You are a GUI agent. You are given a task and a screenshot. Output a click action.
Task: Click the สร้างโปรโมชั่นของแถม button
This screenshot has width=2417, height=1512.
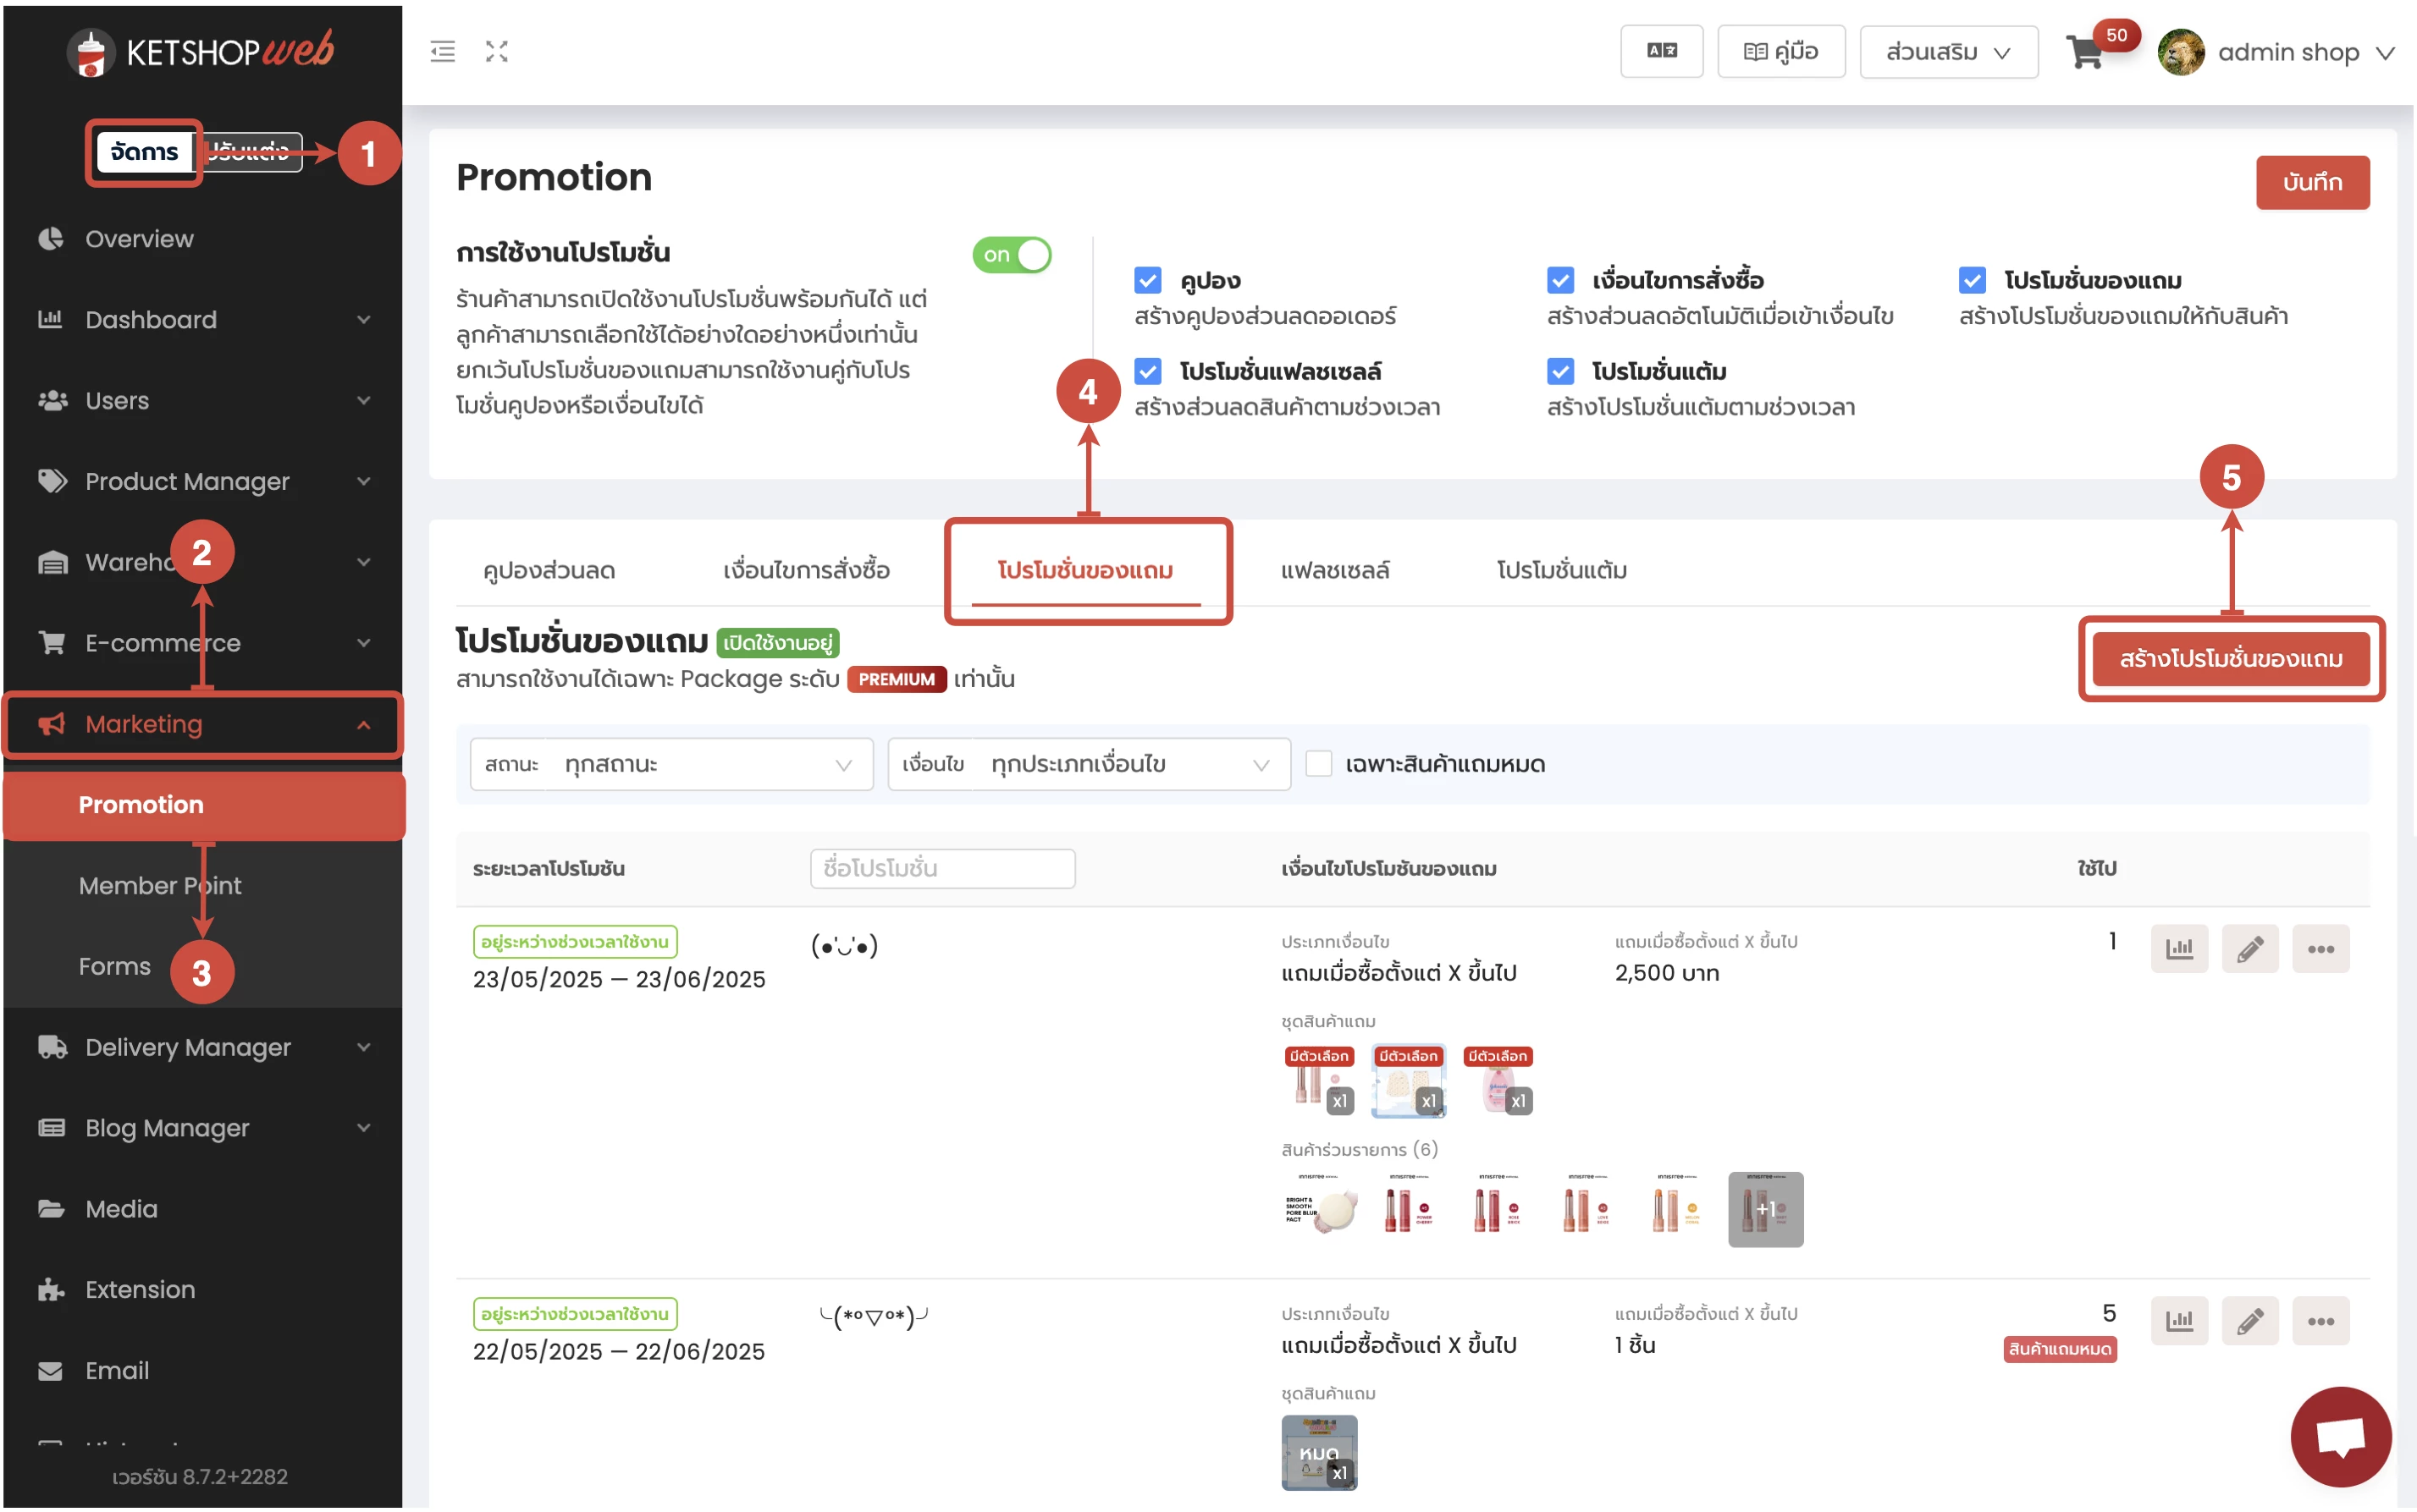tap(2230, 659)
